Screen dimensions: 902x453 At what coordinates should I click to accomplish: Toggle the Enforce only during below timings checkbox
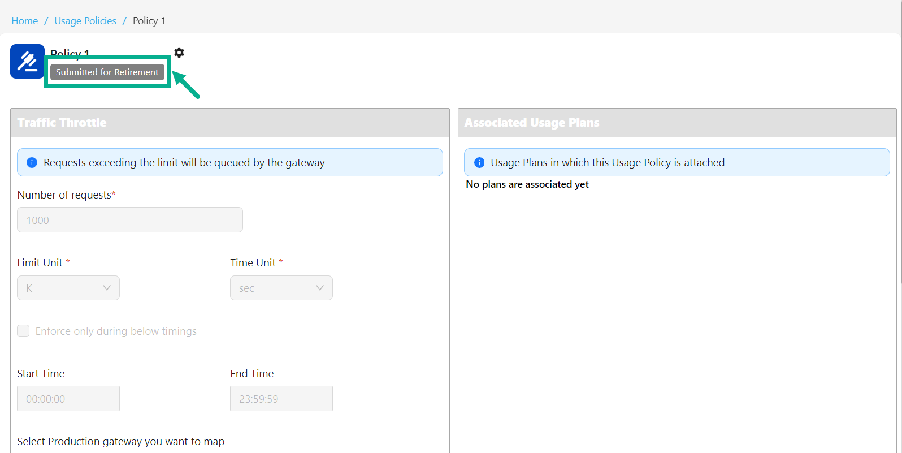[x=23, y=331]
